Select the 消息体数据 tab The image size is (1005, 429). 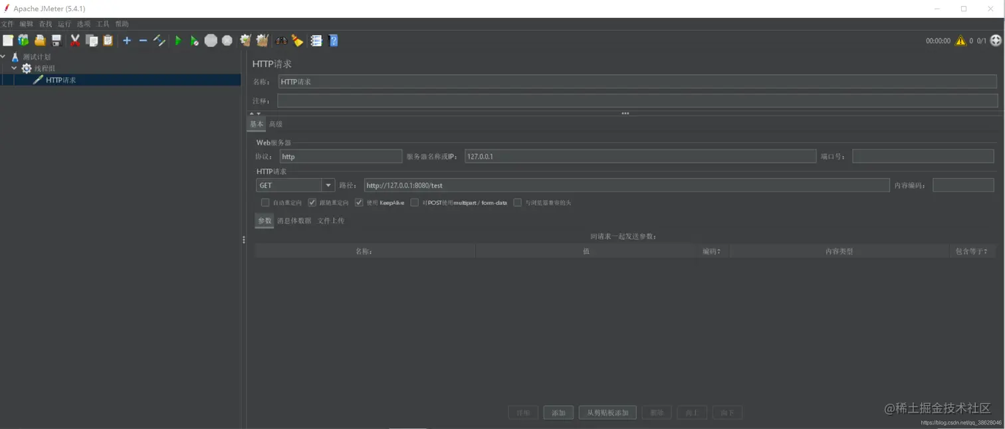click(294, 220)
